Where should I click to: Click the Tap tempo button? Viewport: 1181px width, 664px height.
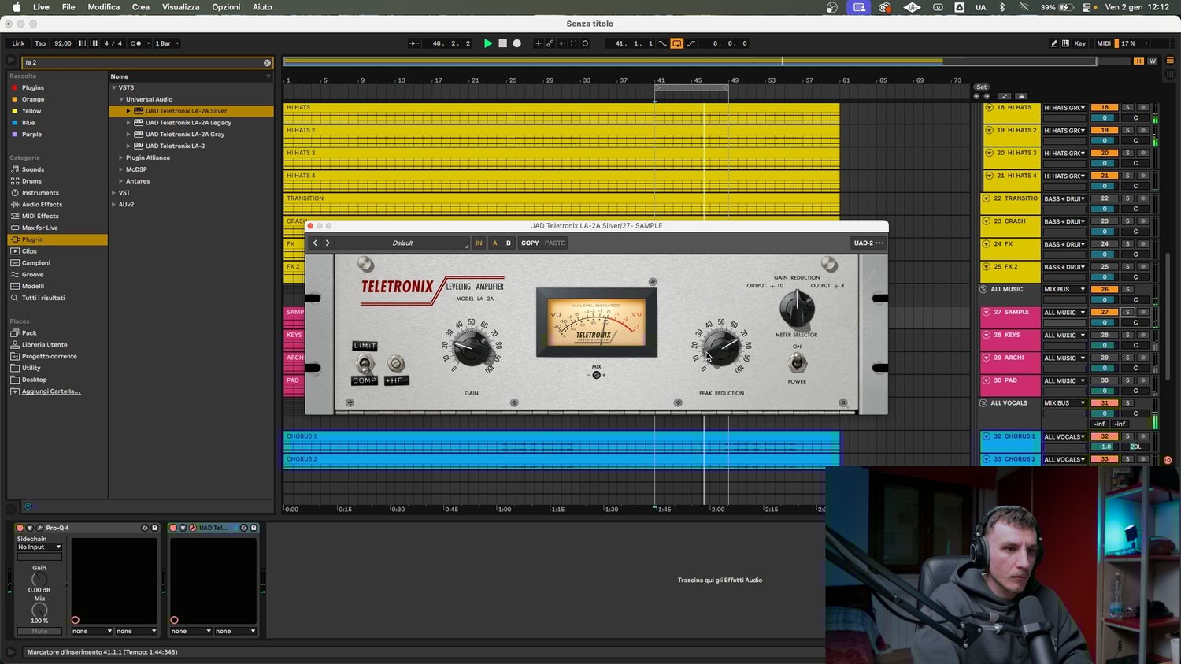point(40,43)
